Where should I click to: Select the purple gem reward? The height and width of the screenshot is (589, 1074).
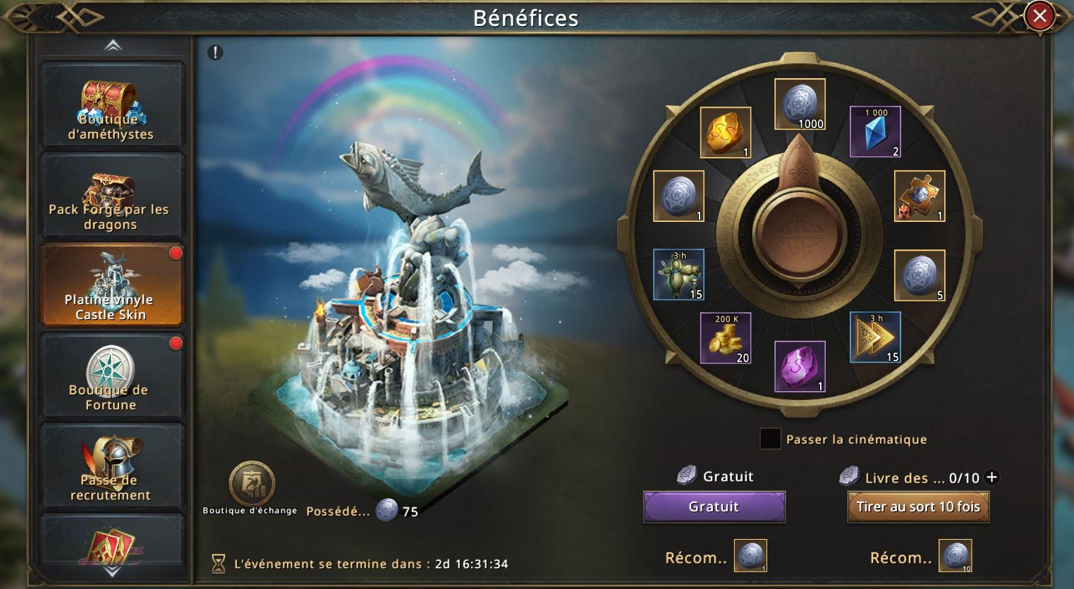tap(800, 366)
